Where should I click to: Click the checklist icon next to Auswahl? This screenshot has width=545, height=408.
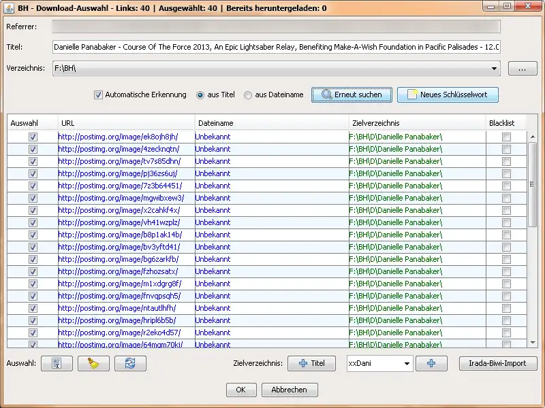[57, 363]
